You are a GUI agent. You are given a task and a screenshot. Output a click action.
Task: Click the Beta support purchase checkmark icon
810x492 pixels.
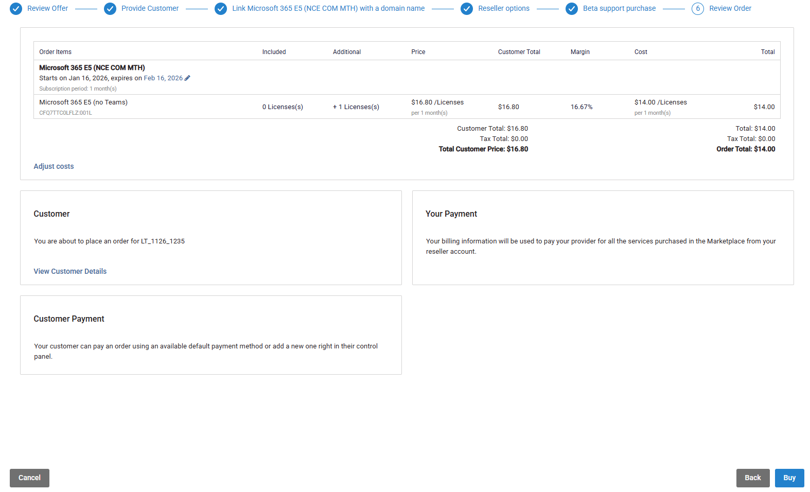point(572,9)
